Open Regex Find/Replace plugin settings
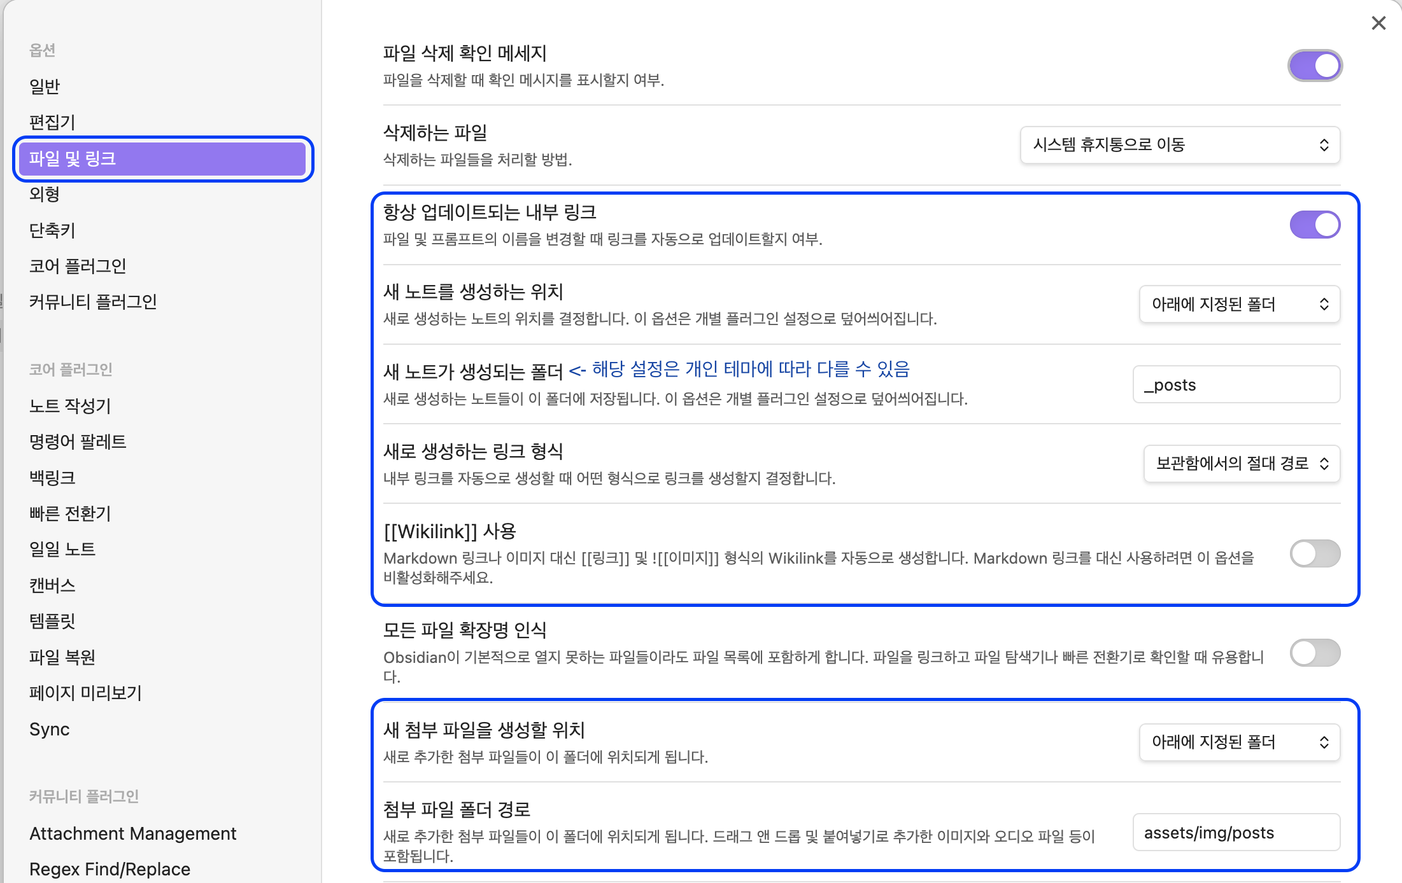The width and height of the screenshot is (1402, 883). pos(162,869)
